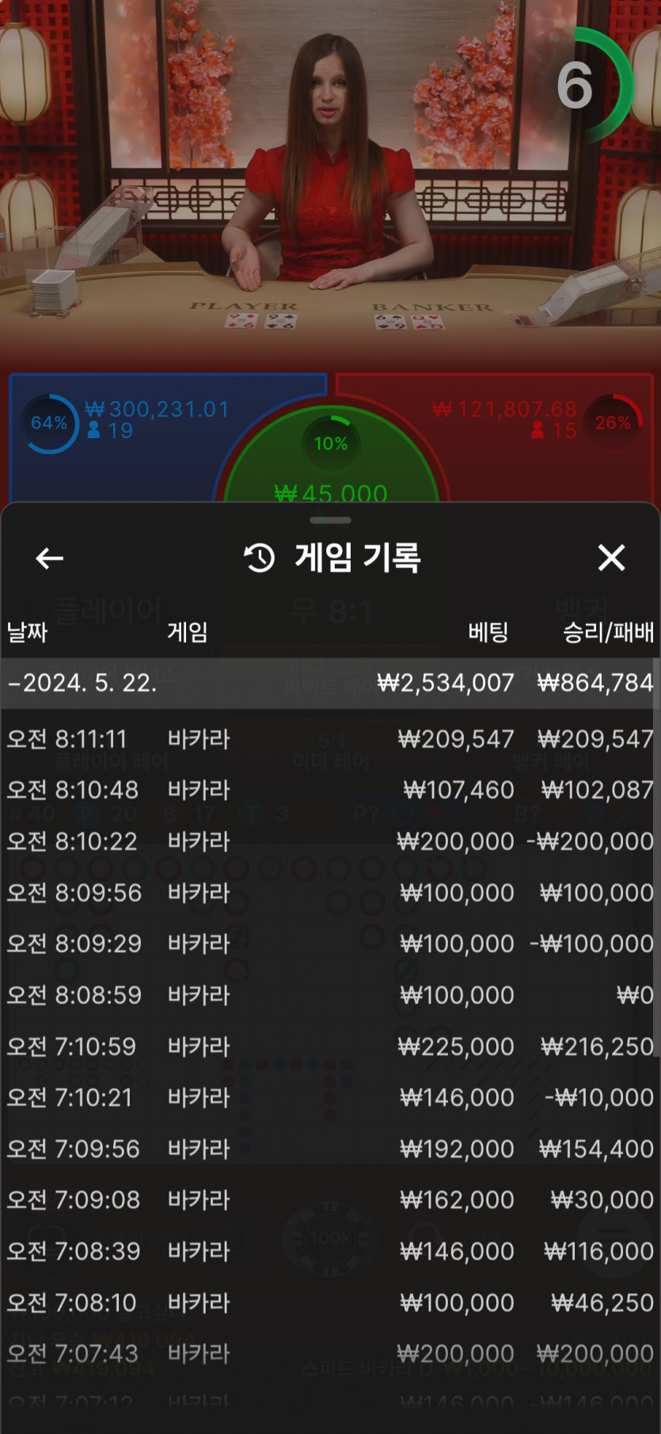The width and height of the screenshot is (661, 1434).
Task: Click the ₩107,460 bet value
Action: coord(458,790)
